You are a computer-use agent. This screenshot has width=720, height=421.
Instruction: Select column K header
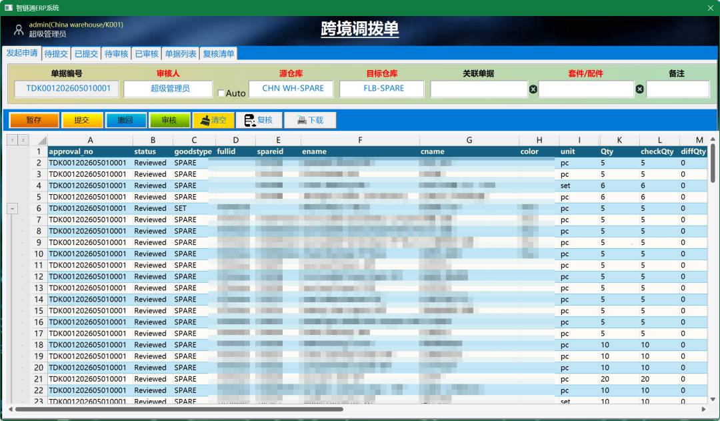click(619, 140)
